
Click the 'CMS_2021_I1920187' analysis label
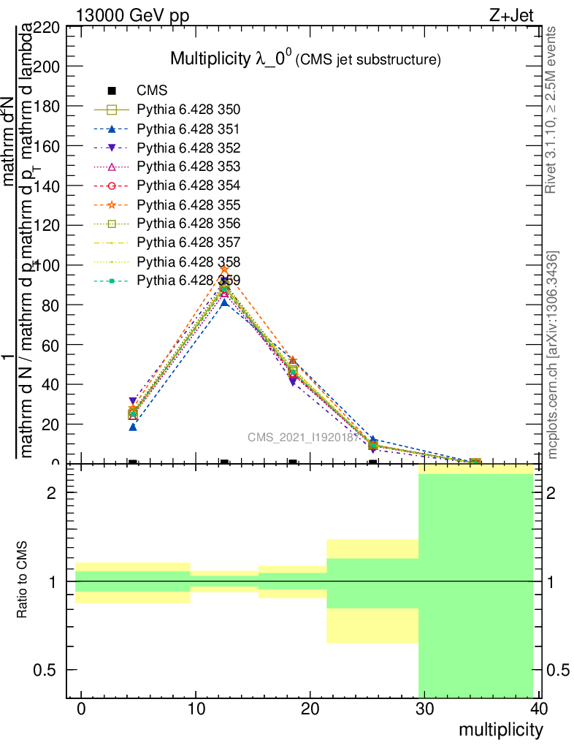pos(303,438)
